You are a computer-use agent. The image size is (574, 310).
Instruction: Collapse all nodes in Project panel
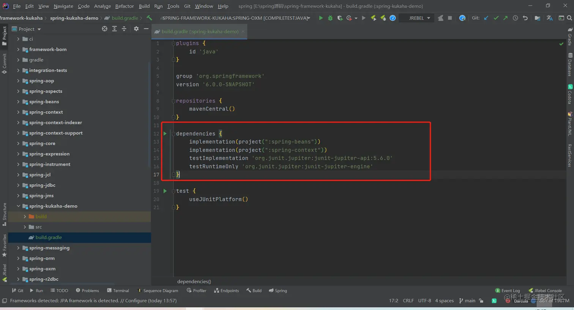tap(124, 29)
